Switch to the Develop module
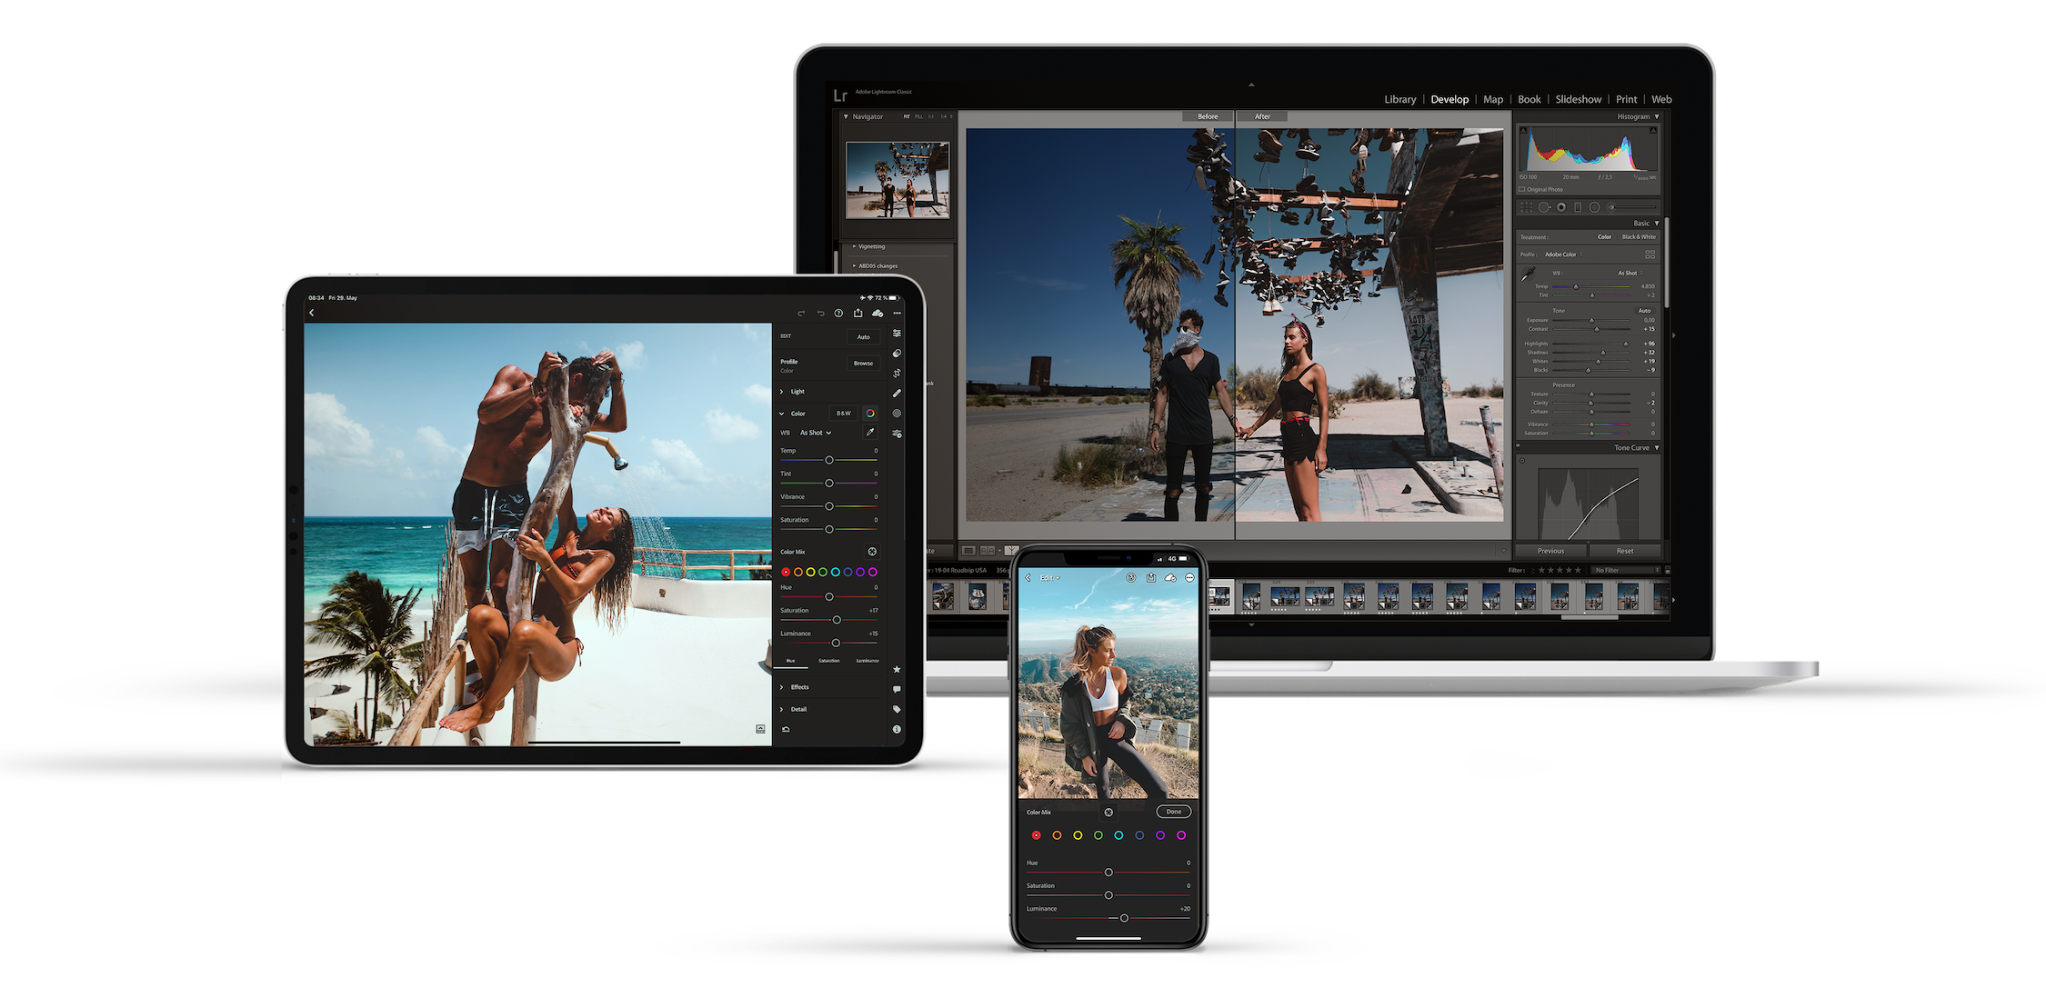The height and width of the screenshot is (998, 2046). [1449, 99]
